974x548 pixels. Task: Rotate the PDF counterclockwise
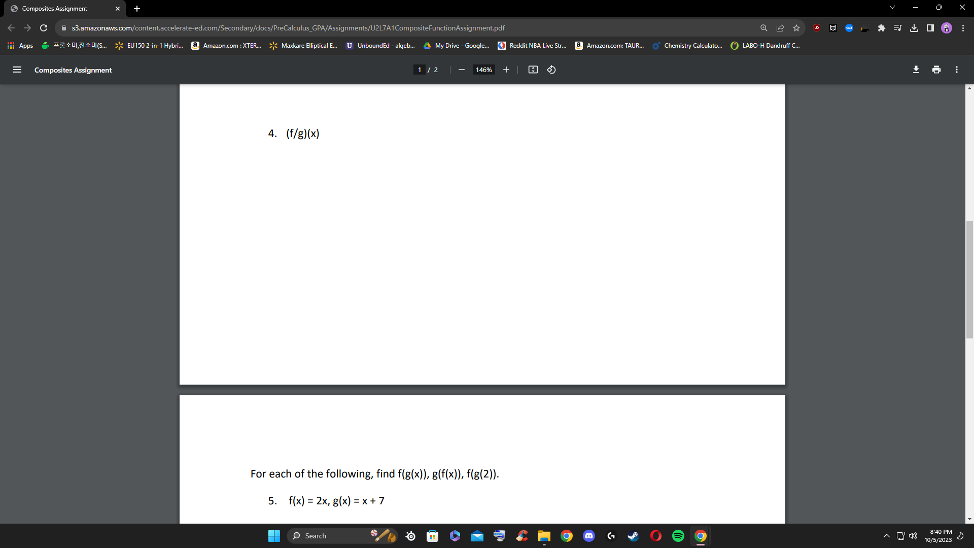[x=551, y=70]
